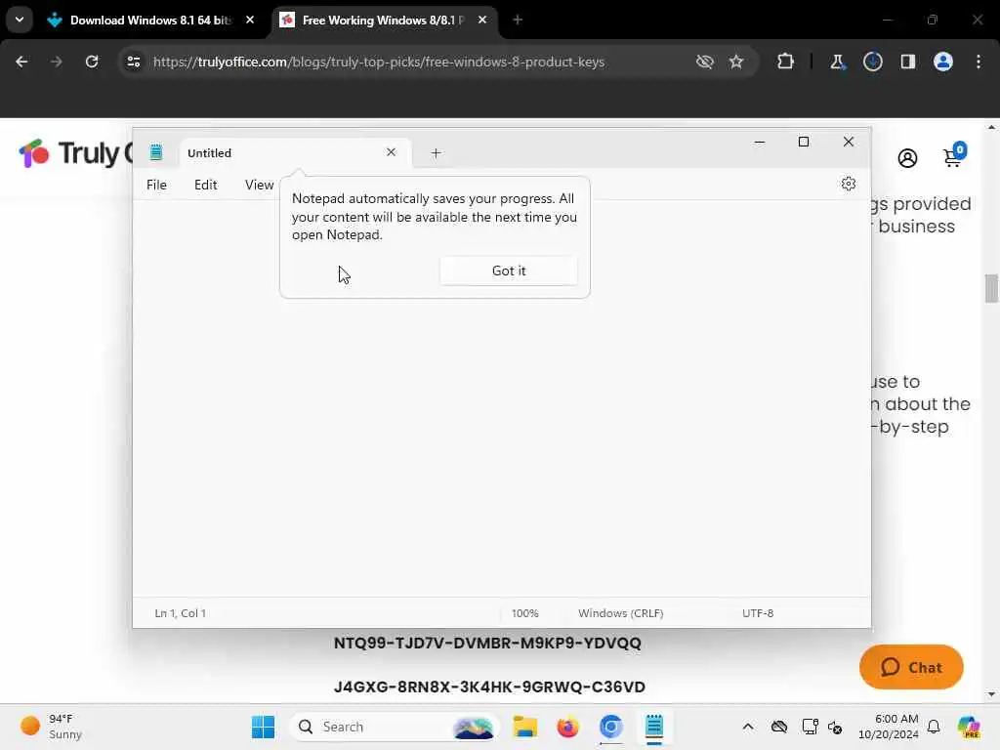Close the Untitled tab in Notepad
The width and height of the screenshot is (1000, 750).
point(391,152)
